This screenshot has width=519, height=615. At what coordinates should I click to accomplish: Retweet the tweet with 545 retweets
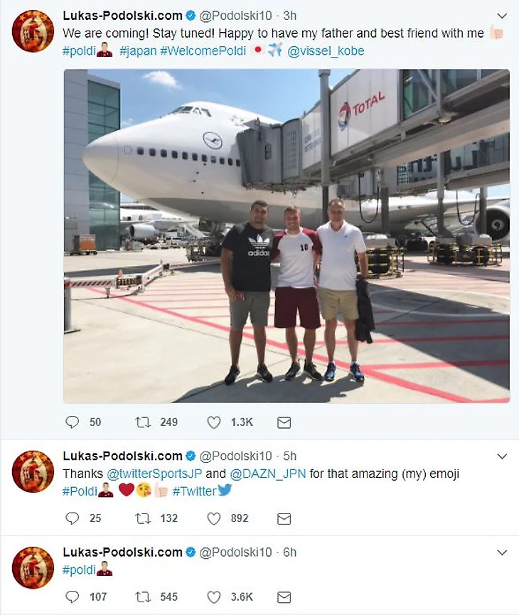144,597
